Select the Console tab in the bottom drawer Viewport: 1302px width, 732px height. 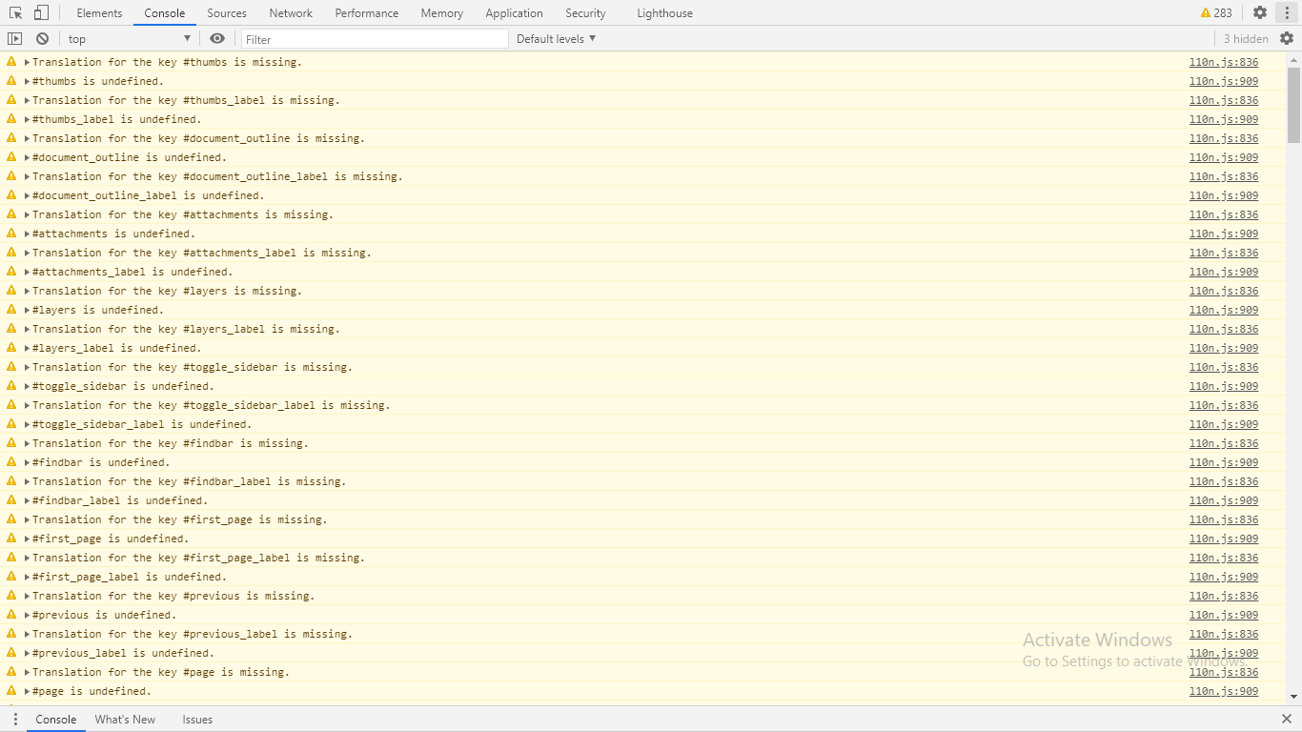(x=56, y=720)
